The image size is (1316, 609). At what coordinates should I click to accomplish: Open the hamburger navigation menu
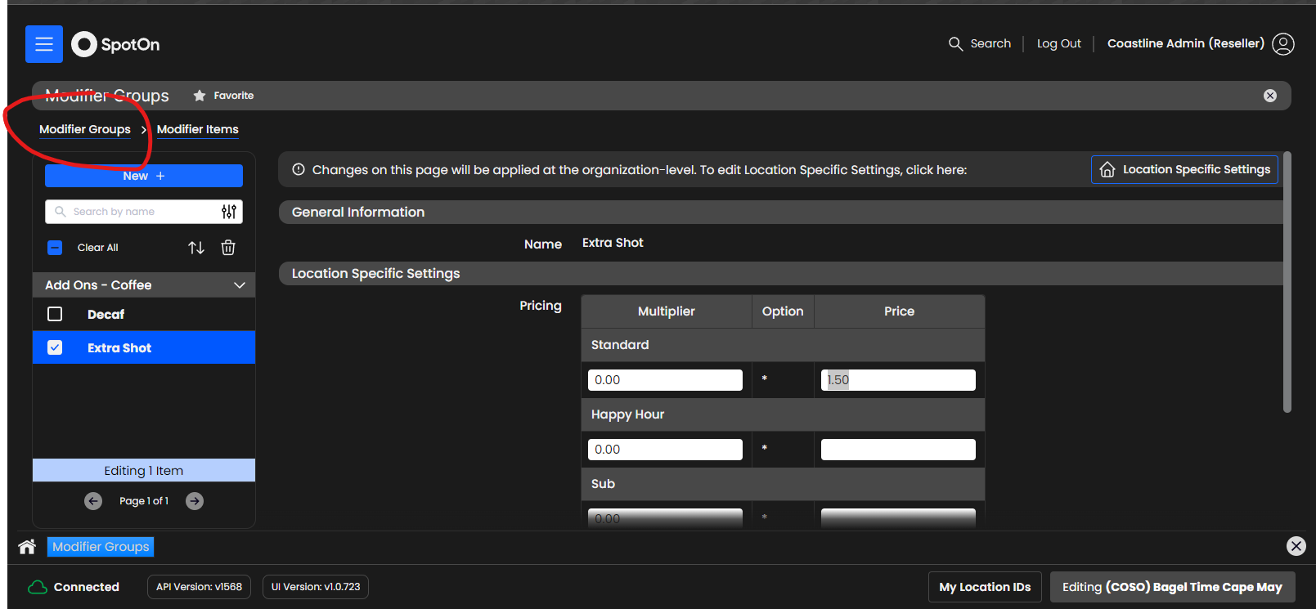(x=44, y=44)
